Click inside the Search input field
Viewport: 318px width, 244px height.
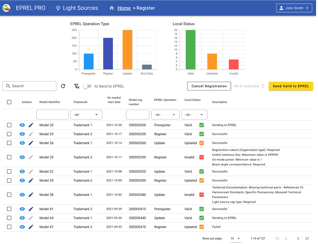tap(29, 86)
